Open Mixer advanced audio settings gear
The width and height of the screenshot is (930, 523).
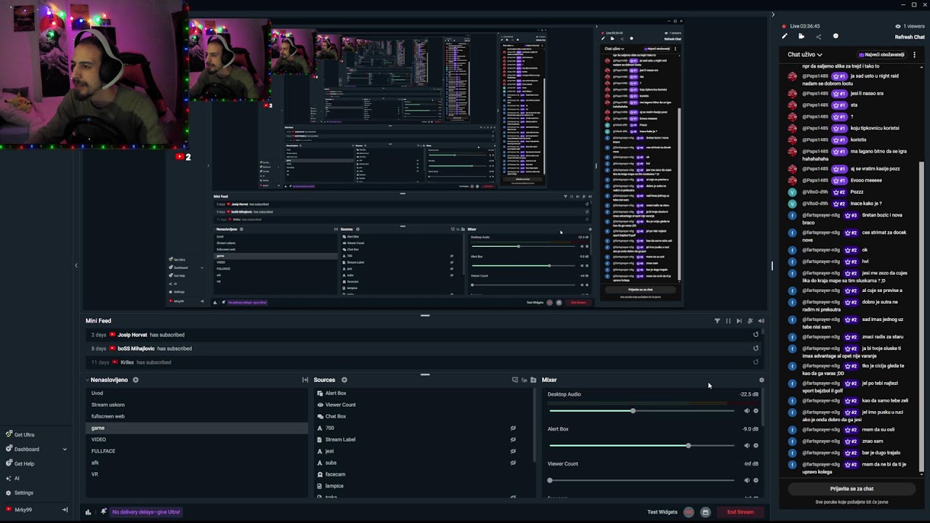[761, 380]
